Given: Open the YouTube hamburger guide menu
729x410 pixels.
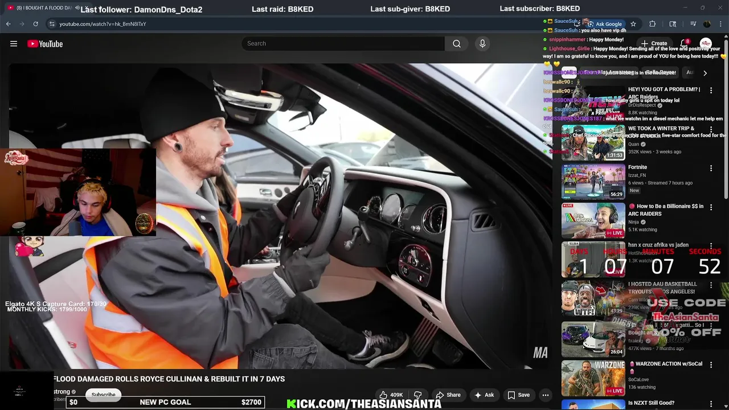Looking at the screenshot, I should tap(14, 44).
